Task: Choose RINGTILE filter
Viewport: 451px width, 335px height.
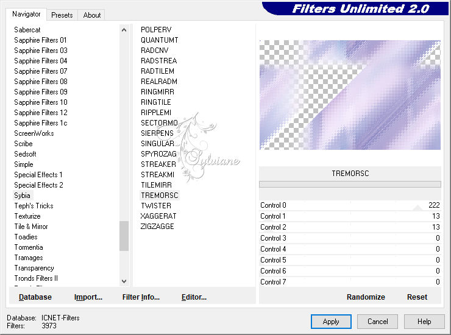Action: click(x=156, y=102)
